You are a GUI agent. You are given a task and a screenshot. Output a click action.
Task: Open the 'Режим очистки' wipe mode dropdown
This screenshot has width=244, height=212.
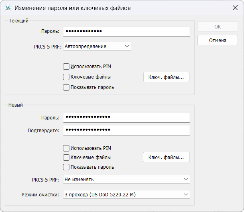coord(126,195)
